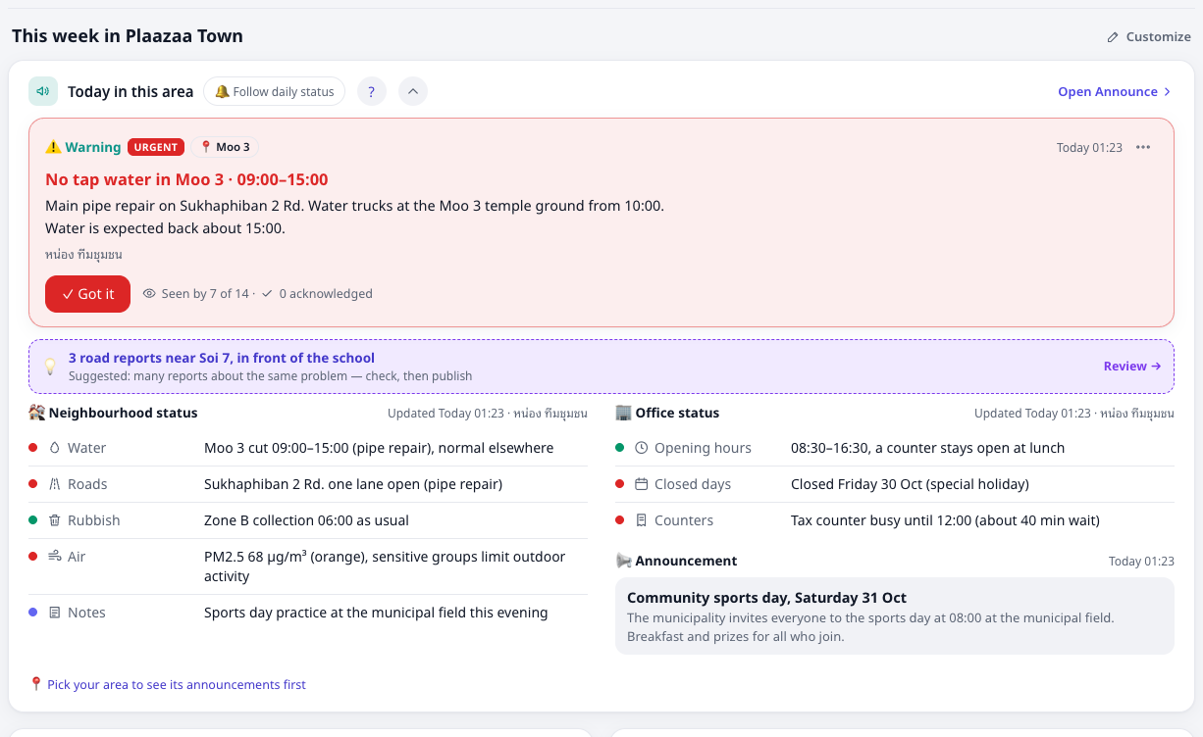This screenshot has width=1203, height=737.
Task: Open the Closed days calendar row
Action: [895, 484]
